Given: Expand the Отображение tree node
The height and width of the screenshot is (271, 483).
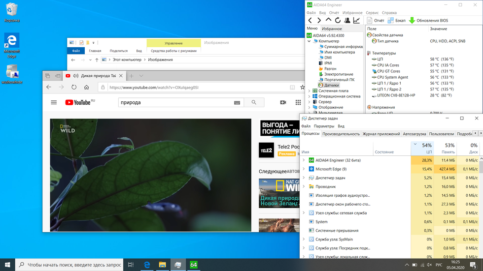Looking at the screenshot, I should [310, 108].
